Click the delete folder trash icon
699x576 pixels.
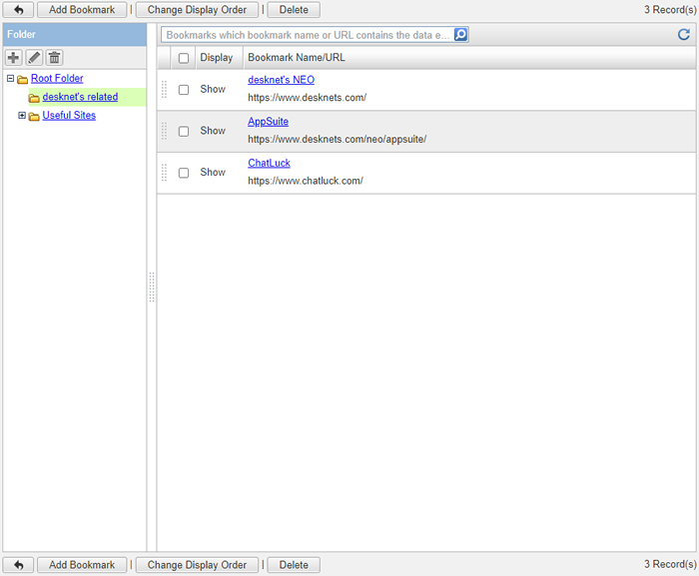tap(54, 58)
